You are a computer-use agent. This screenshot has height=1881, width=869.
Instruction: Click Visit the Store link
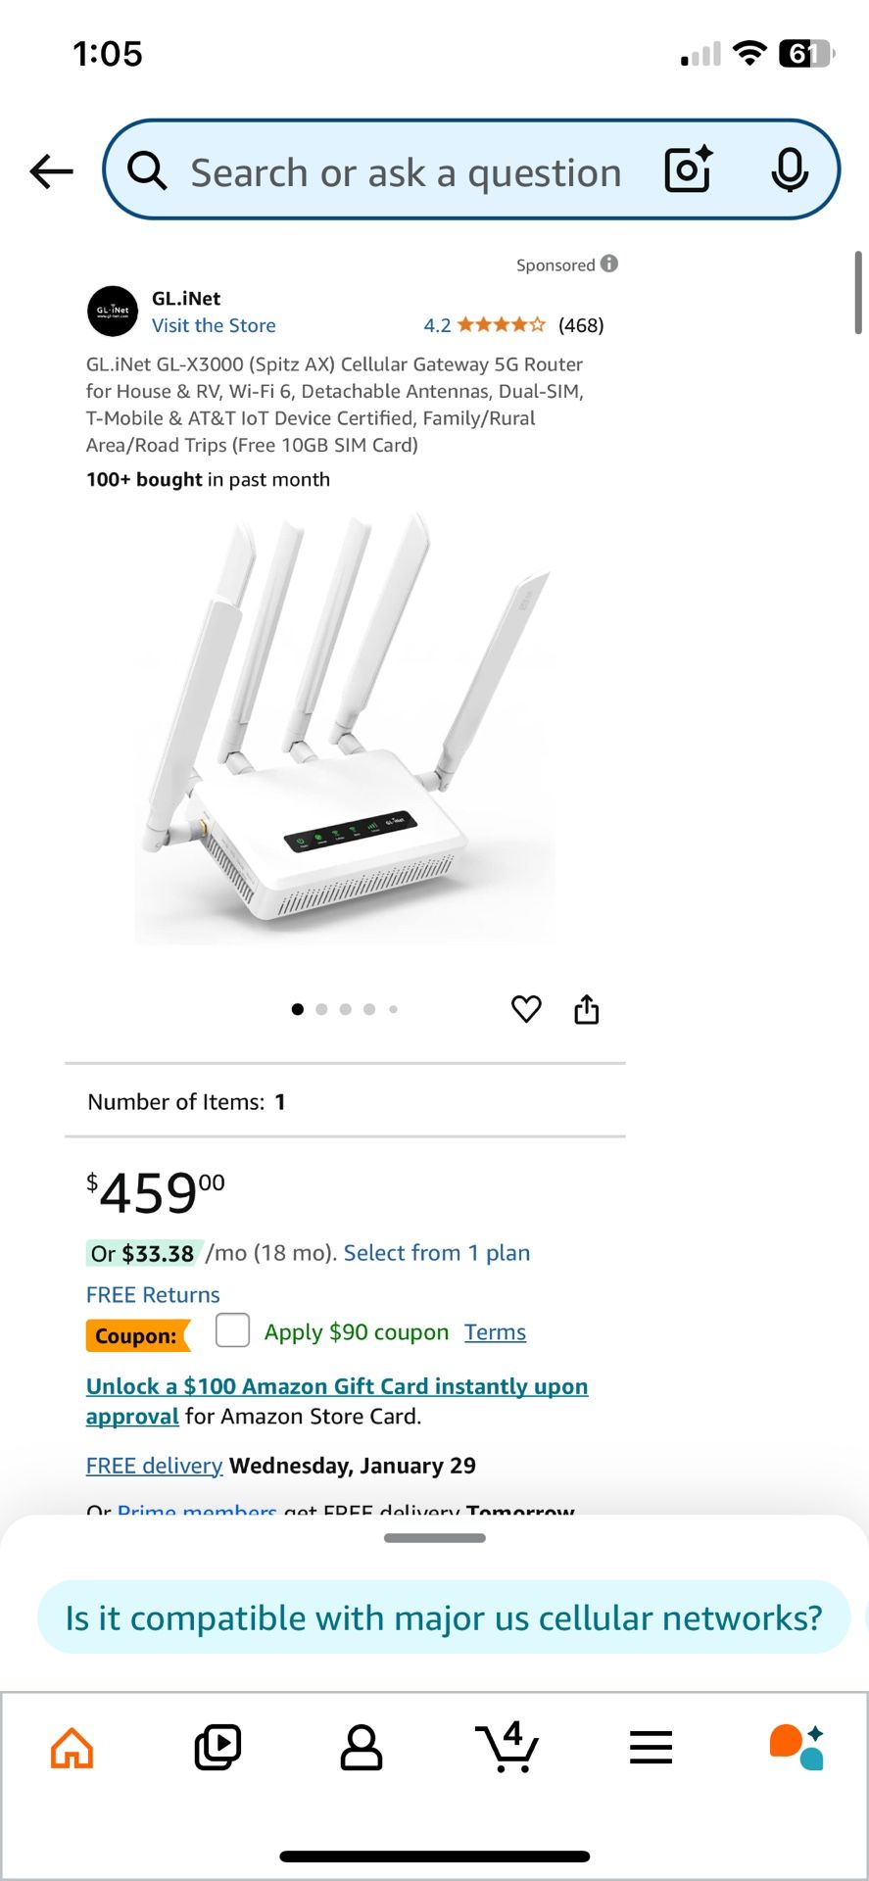214,325
